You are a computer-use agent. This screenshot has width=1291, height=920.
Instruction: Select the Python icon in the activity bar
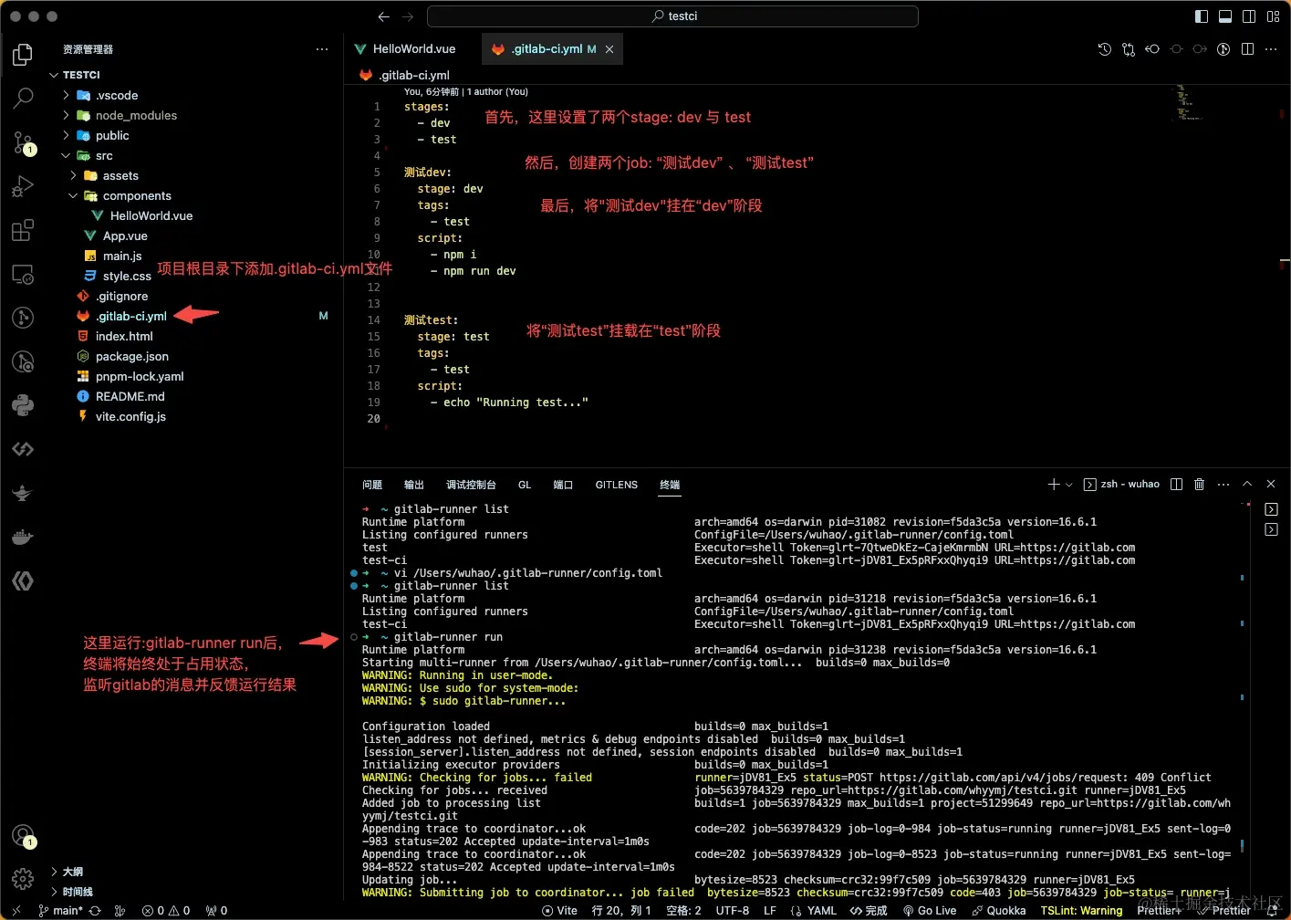pos(23,404)
